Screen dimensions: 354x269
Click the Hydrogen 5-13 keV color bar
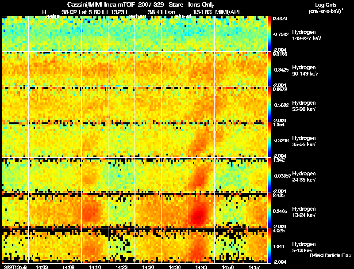tap(269, 246)
